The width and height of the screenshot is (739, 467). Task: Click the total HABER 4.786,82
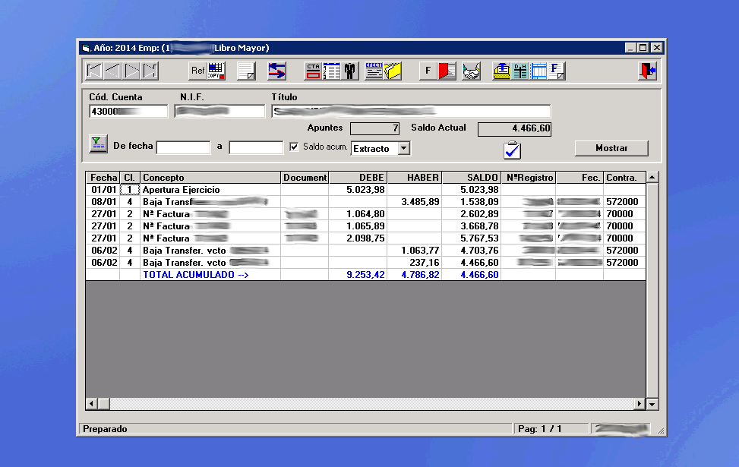coord(420,275)
